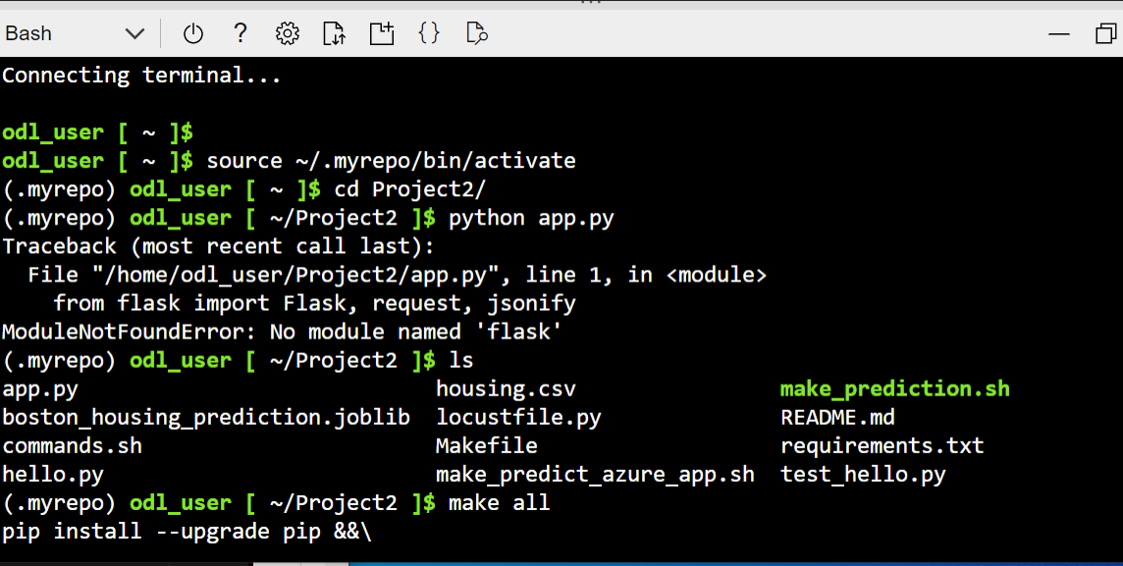
Task: Click the Bash label in the toolbar
Action: pos(27,32)
